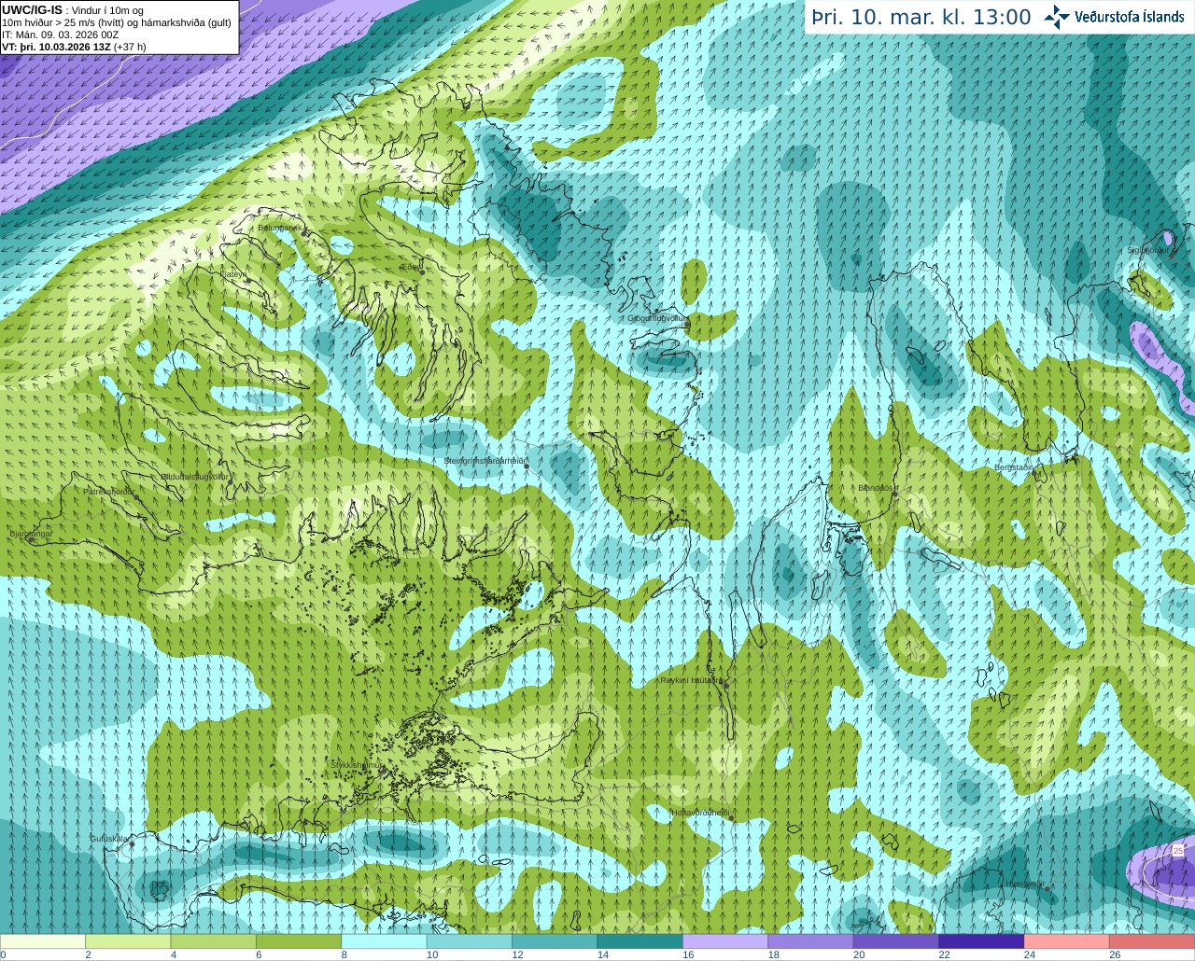This screenshot has height=961, width=1195.
Task: Click the 24–26 m/s pink legend swatch
Action: pyautogui.click(x=1067, y=941)
